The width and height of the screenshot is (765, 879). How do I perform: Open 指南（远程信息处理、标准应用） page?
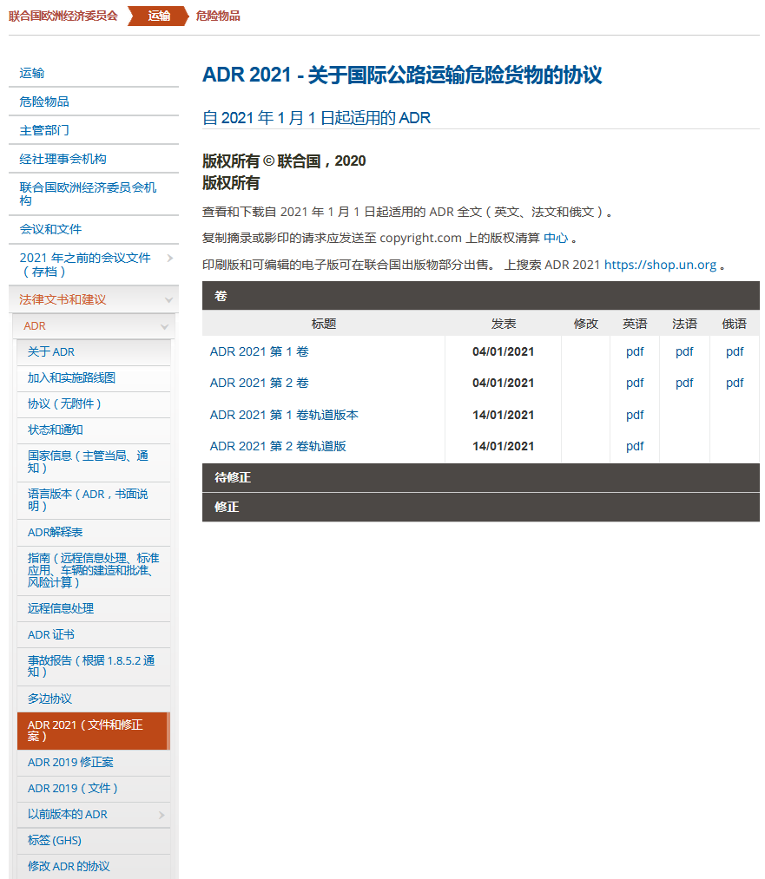pos(94,570)
